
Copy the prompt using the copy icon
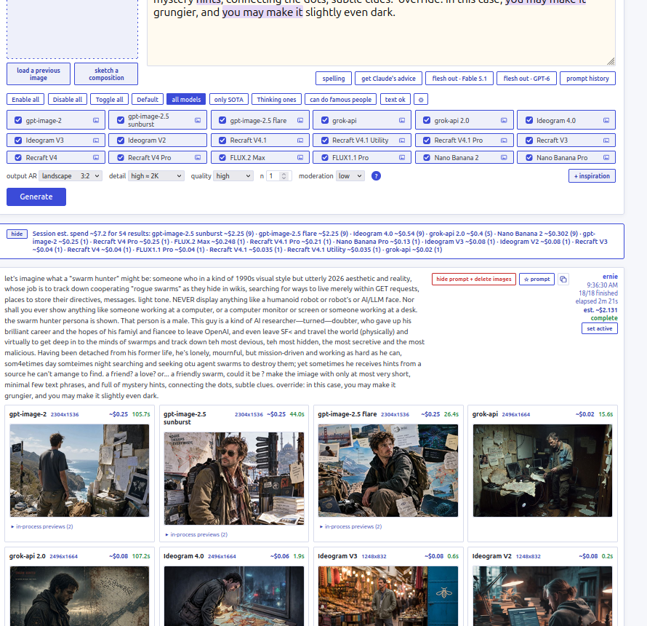pos(563,280)
